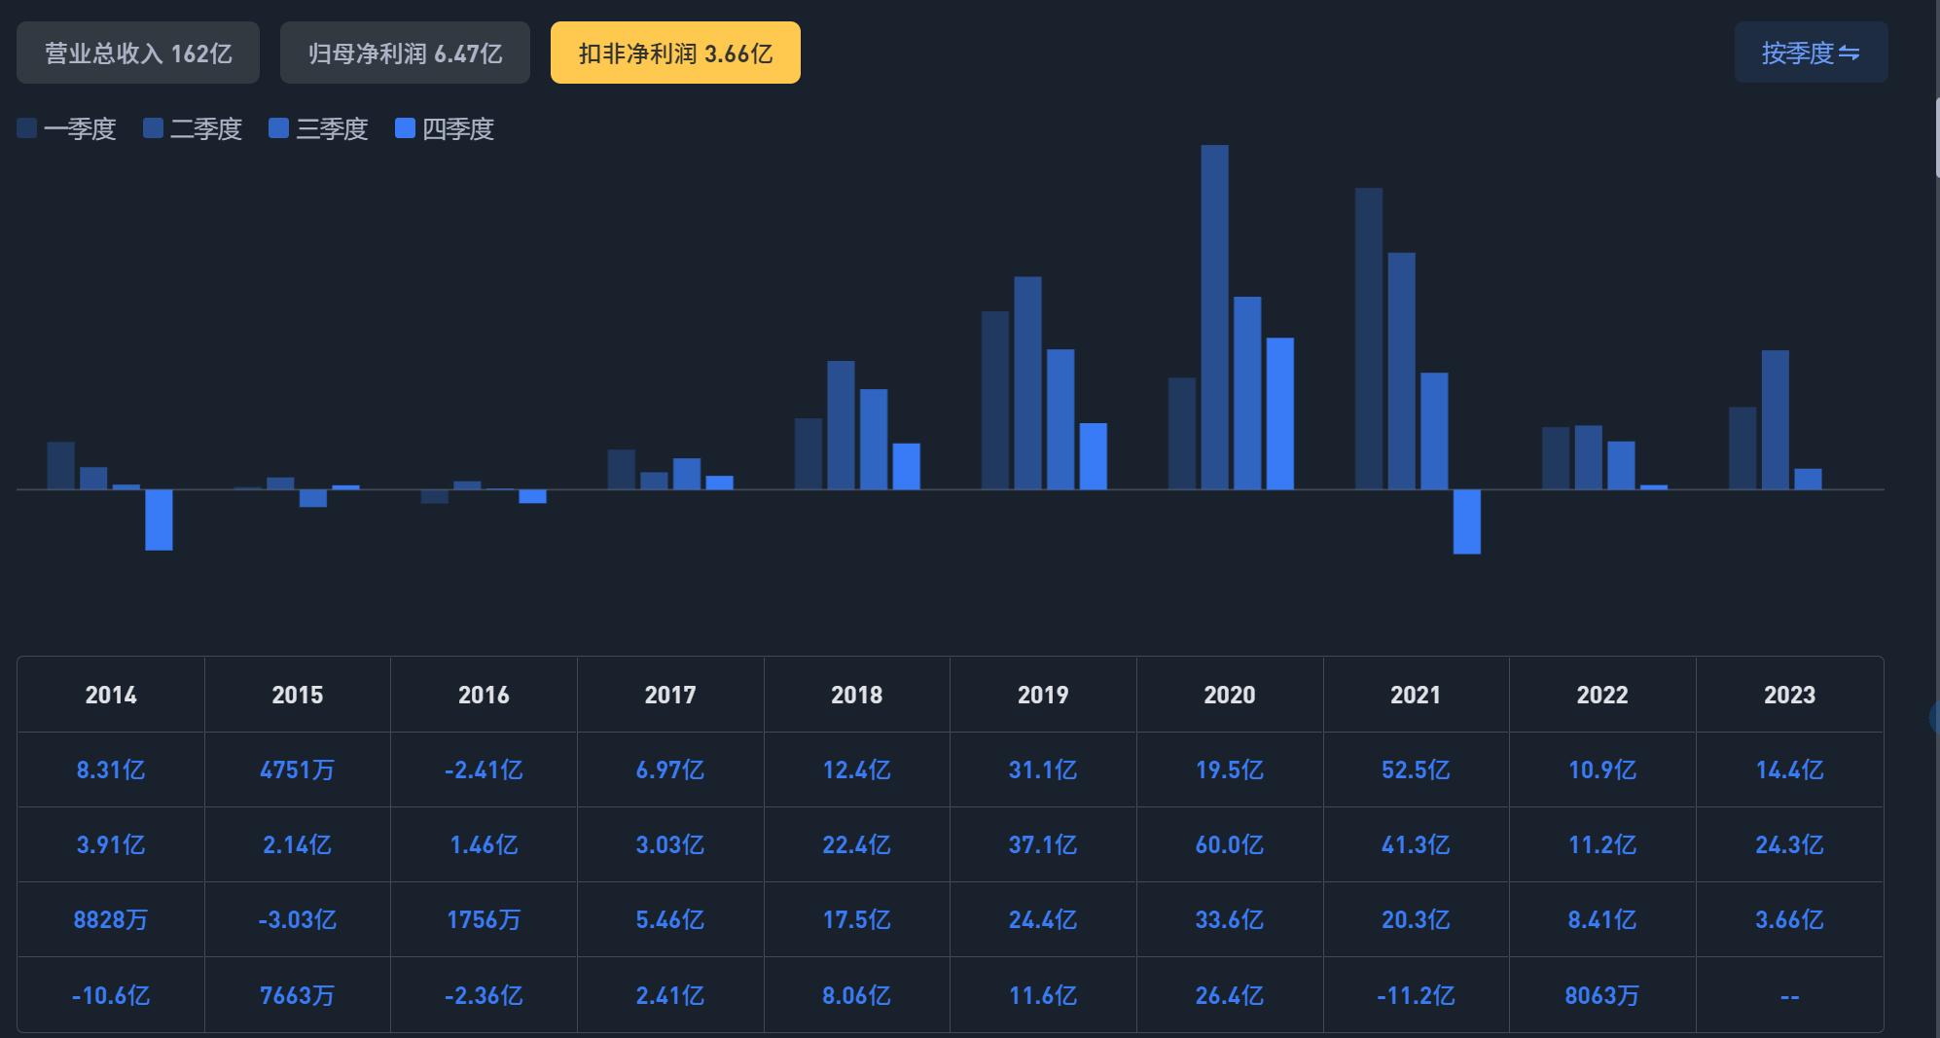Click the 8.06亿 cell
This screenshot has width=1940, height=1038.
[857, 995]
